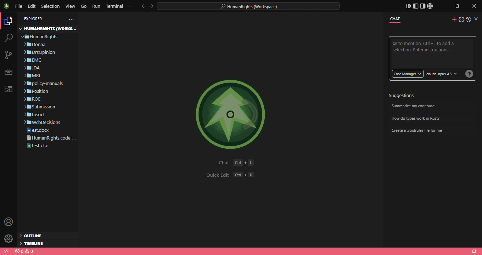Open the claude-opus-4.5 model selector
Screen dimensions: 482x255
click(441, 74)
